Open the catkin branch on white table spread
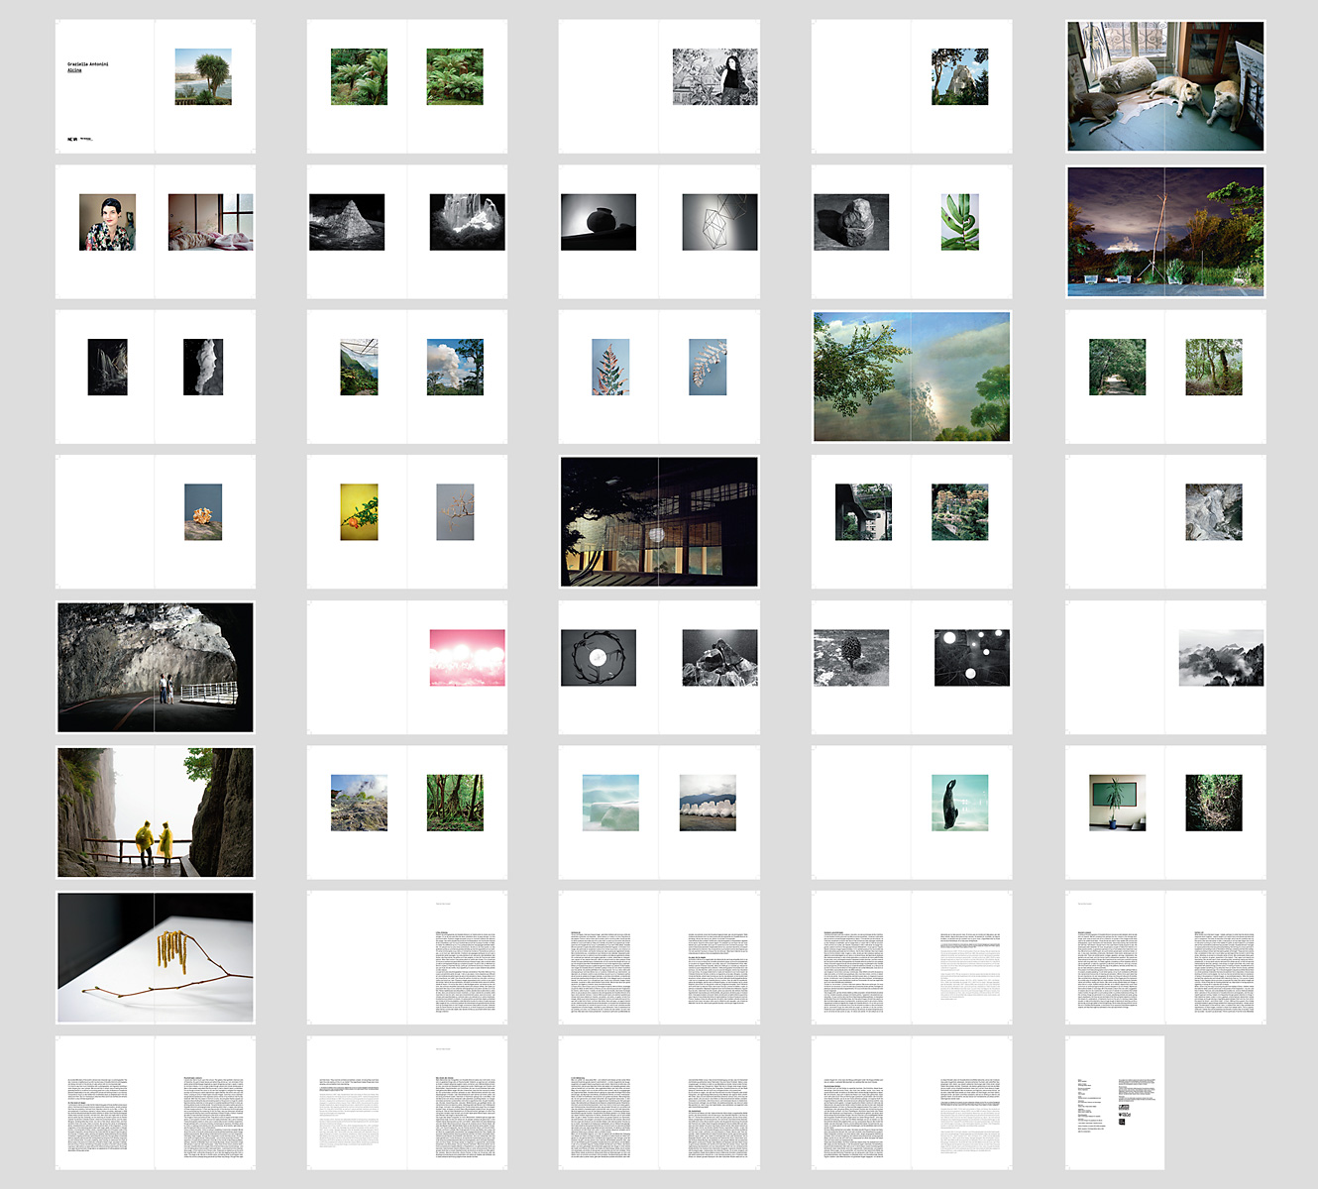 click(x=156, y=957)
